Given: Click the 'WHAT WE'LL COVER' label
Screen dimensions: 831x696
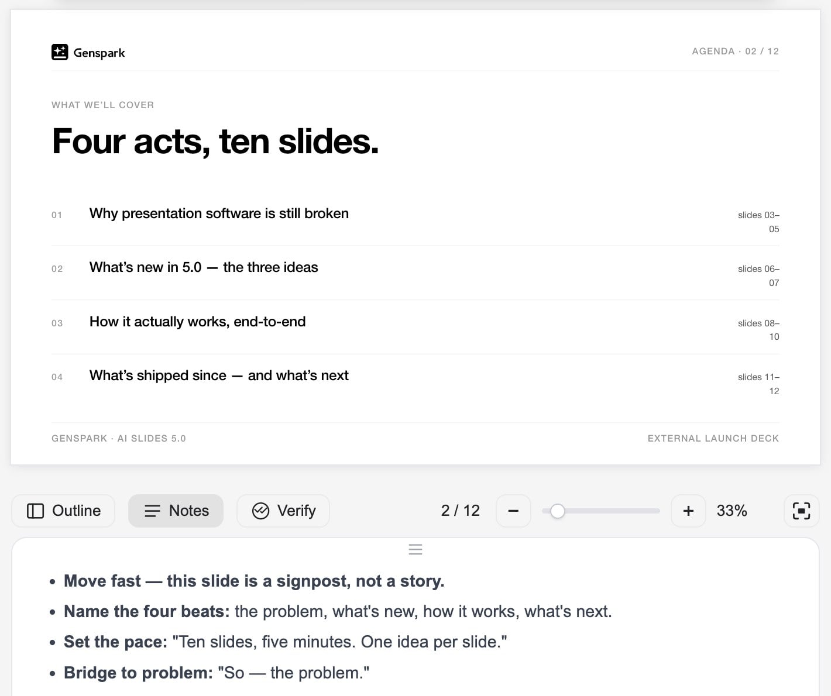Looking at the screenshot, I should point(103,105).
